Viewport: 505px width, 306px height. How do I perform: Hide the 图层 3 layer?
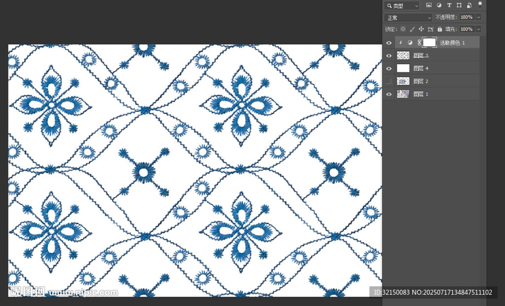[x=389, y=56]
